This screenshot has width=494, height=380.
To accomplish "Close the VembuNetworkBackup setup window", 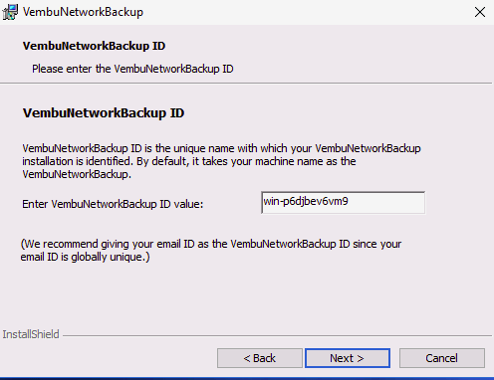I will click(480, 12).
